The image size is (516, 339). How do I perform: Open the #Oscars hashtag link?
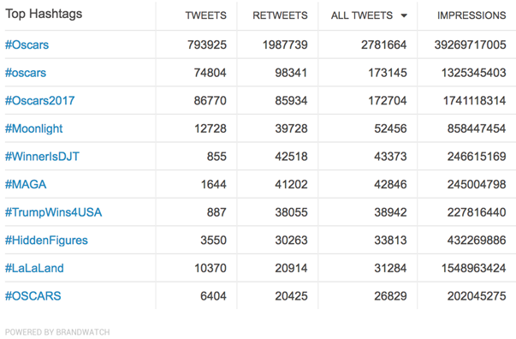[27, 45]
